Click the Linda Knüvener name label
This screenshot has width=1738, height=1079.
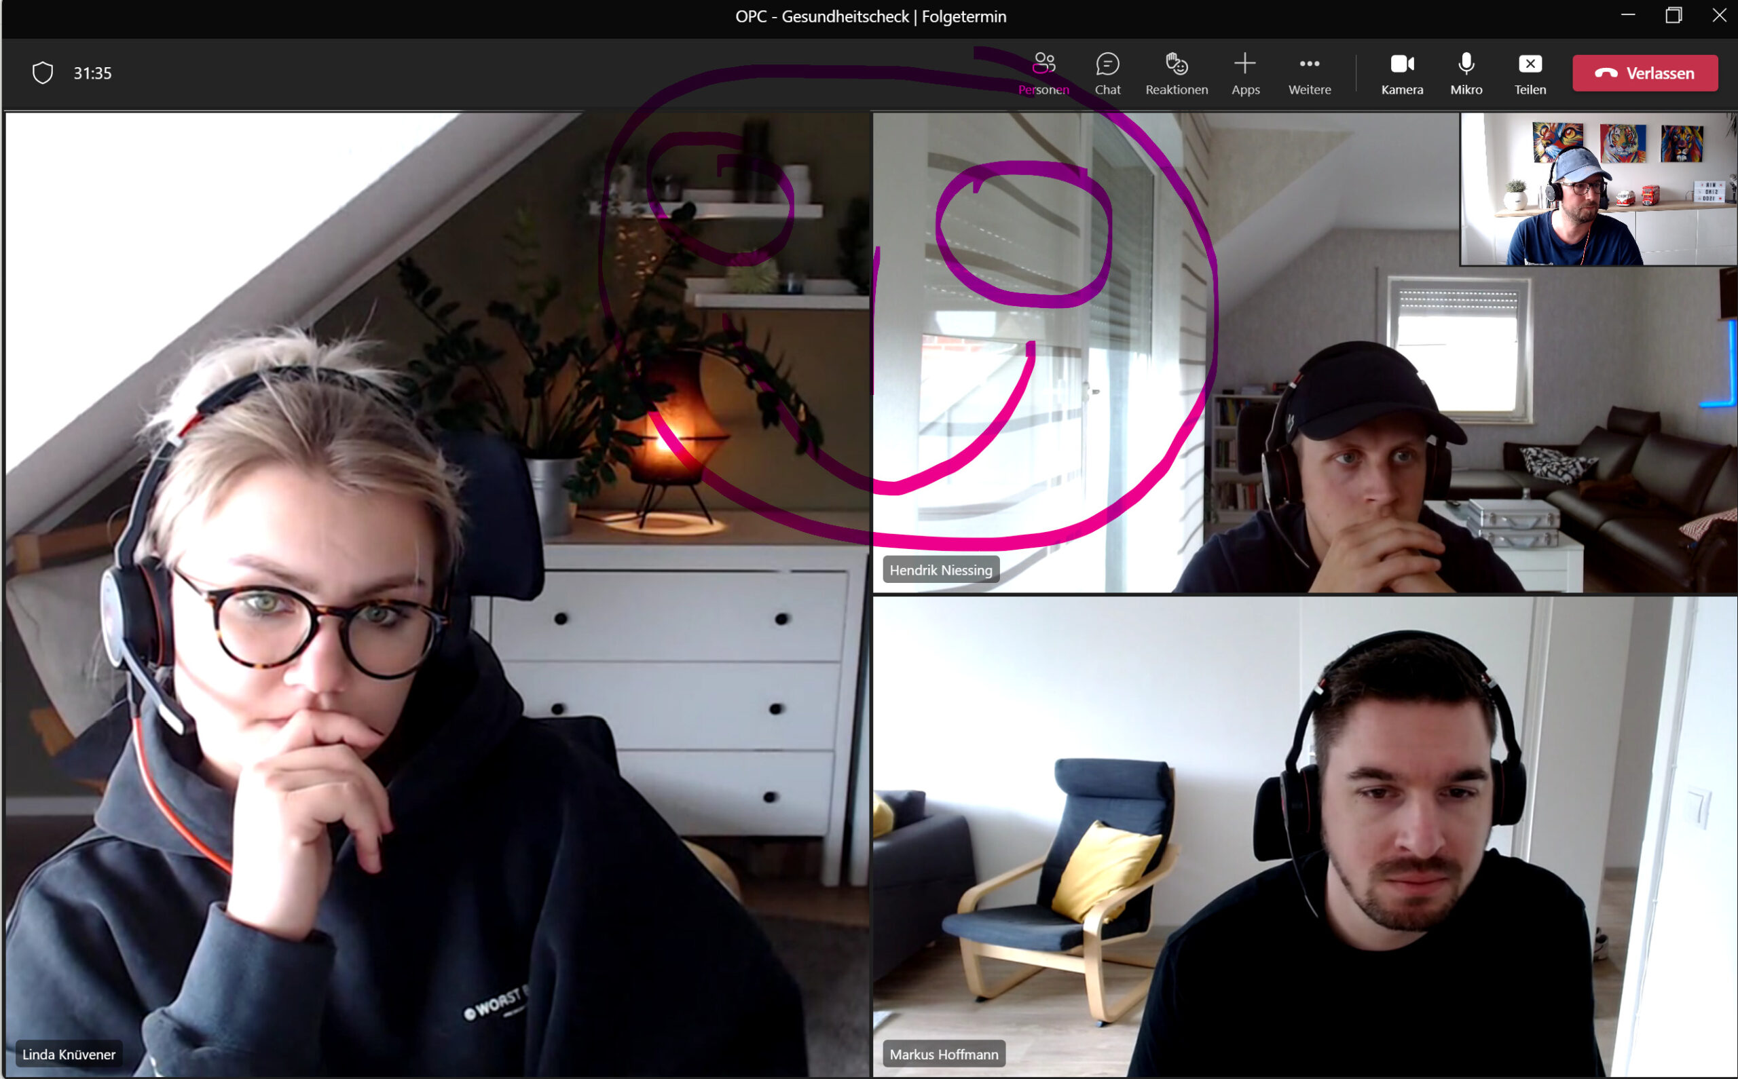point(69,1053)
